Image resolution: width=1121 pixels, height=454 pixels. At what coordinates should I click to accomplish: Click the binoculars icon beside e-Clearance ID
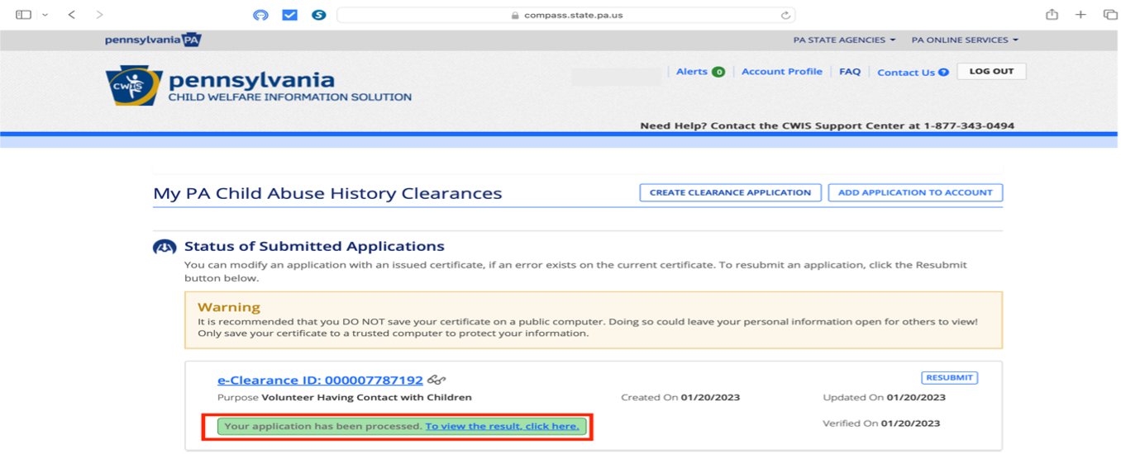click(x=436, y=381)
